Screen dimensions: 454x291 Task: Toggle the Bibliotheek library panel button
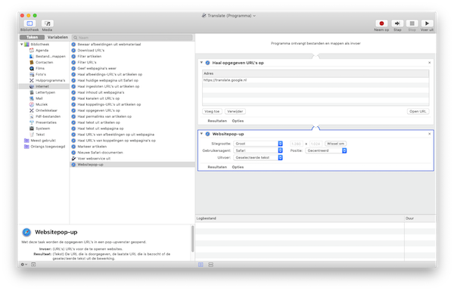click(x=30, y=23)
